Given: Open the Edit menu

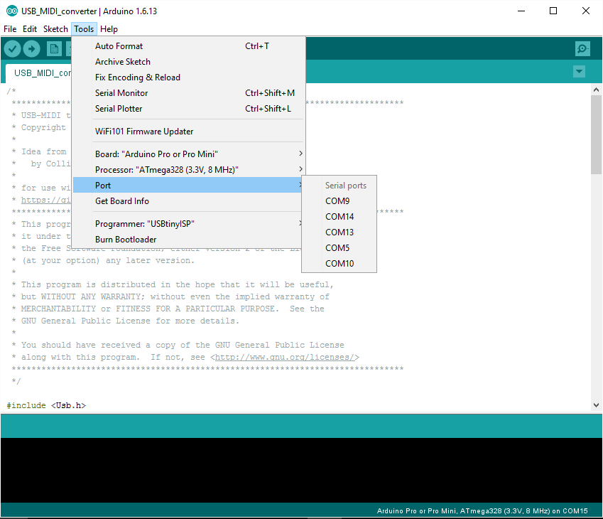Looking at the screenshot, I should point(30,29).
